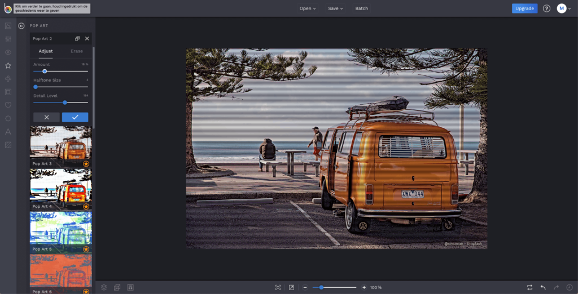
Task: Go back from the Pop Art panel
Action: coord(21,25)
